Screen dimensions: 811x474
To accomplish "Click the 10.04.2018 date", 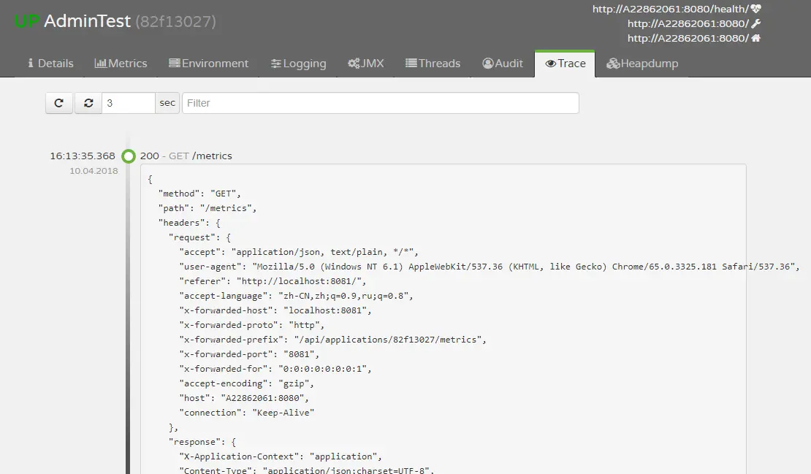I will pos(94,171).
